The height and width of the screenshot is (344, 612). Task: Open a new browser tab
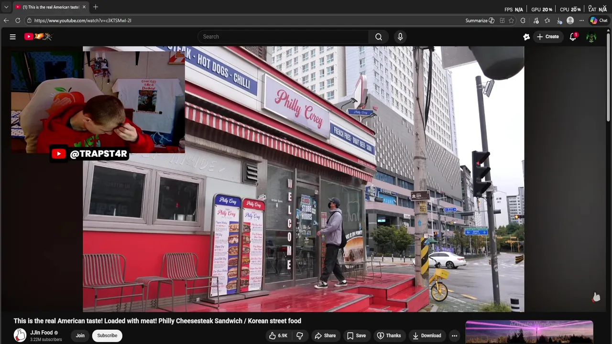[x=96, y=7]
